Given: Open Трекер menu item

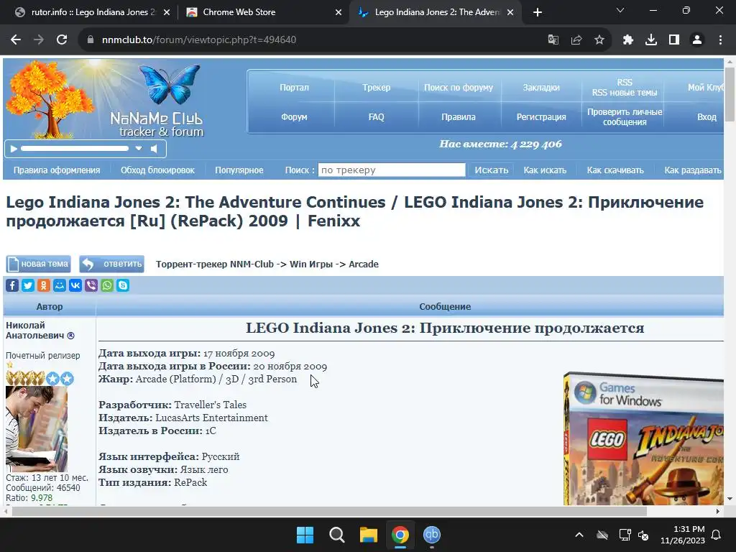Looking at the screenshot, I should coord(377,87).
